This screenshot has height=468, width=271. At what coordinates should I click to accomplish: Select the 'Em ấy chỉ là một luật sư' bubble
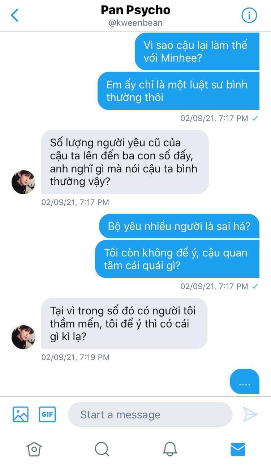coord(178,91)
